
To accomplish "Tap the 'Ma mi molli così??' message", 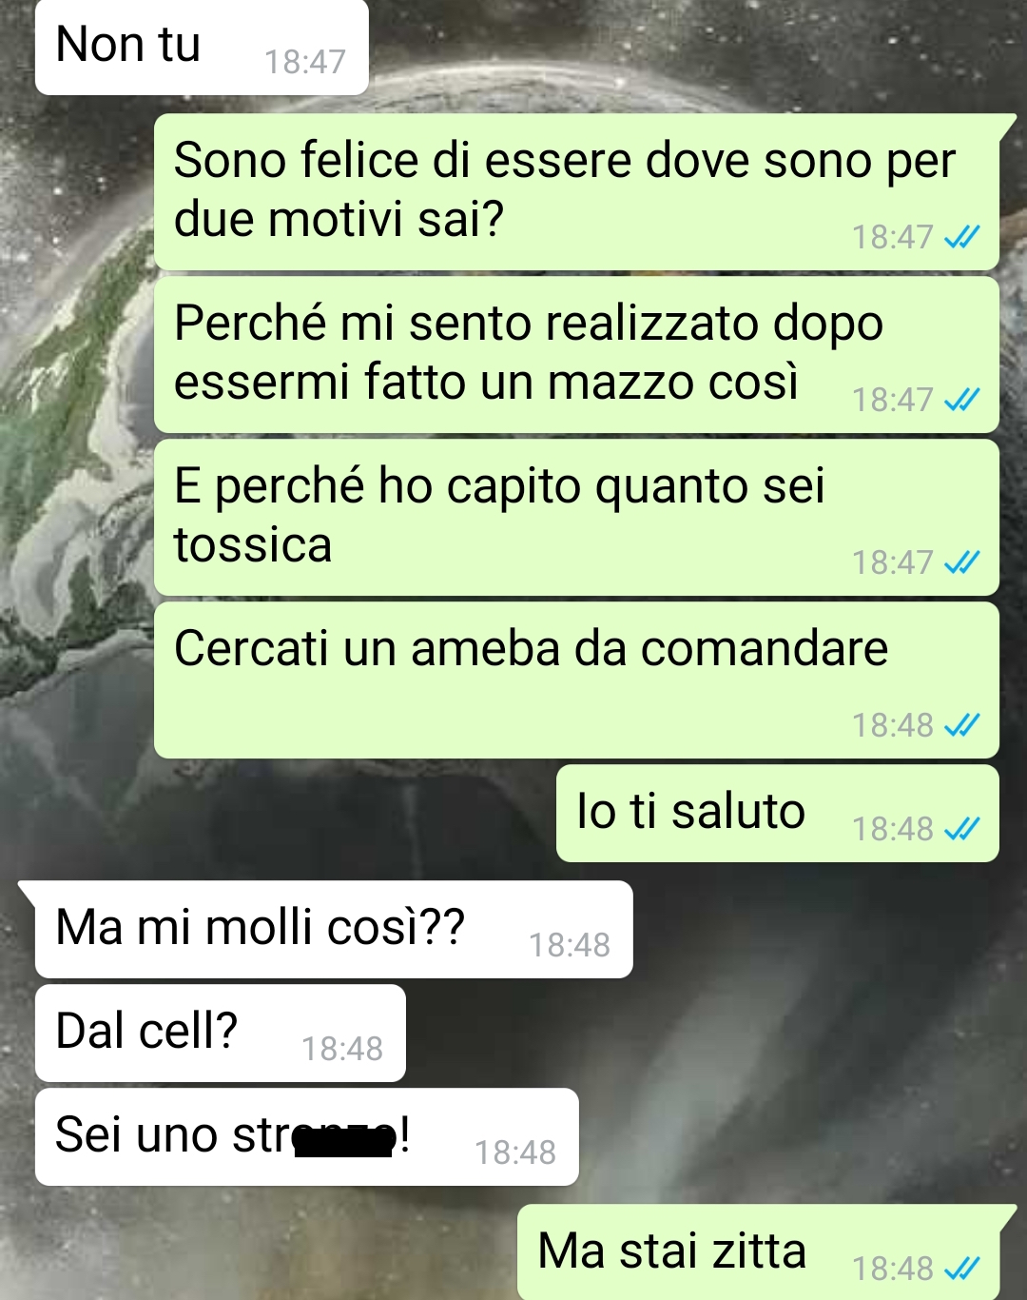I will click(x=334, y=930).
